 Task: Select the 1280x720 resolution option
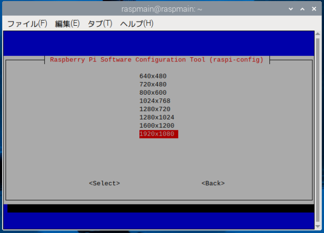(155, 109)
